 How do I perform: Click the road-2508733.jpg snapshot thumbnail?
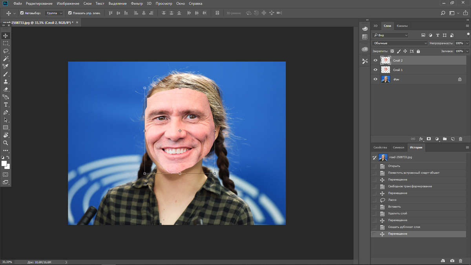point(383,157)
